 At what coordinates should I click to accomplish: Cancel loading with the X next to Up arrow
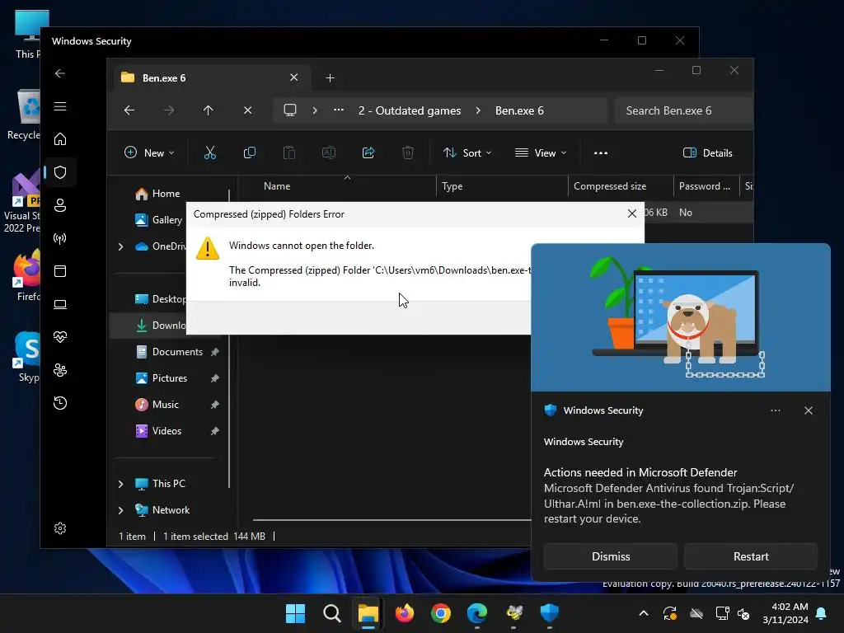pyautogui.click(x=247, y=110)
